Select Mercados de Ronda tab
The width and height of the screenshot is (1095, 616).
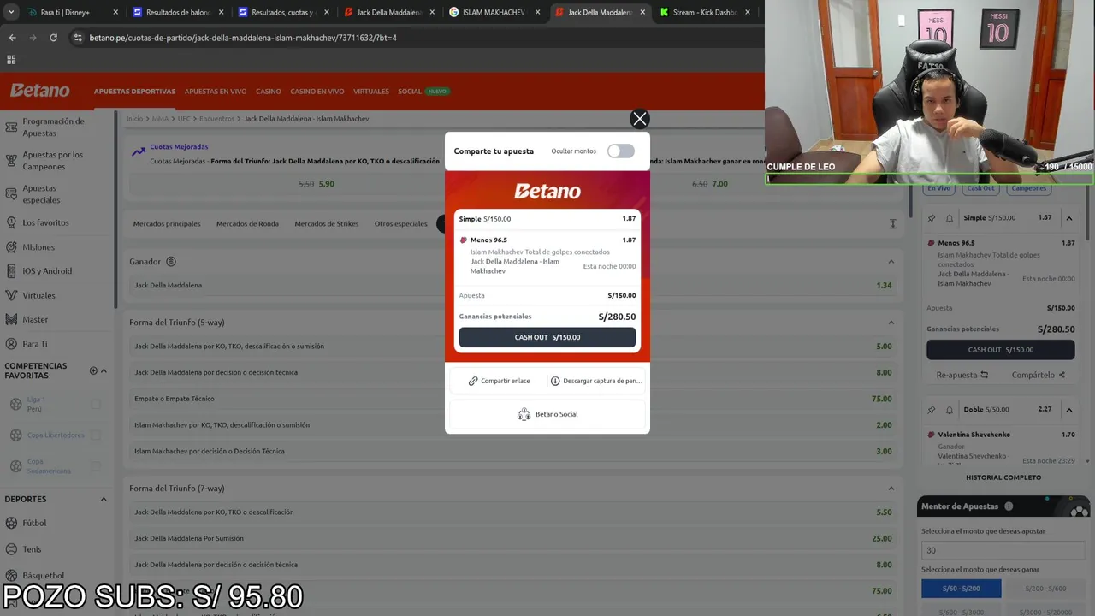click(247, 224)
